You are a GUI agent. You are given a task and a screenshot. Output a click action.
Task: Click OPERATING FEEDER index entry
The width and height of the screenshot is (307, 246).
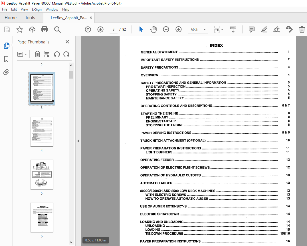coord(157,160)
